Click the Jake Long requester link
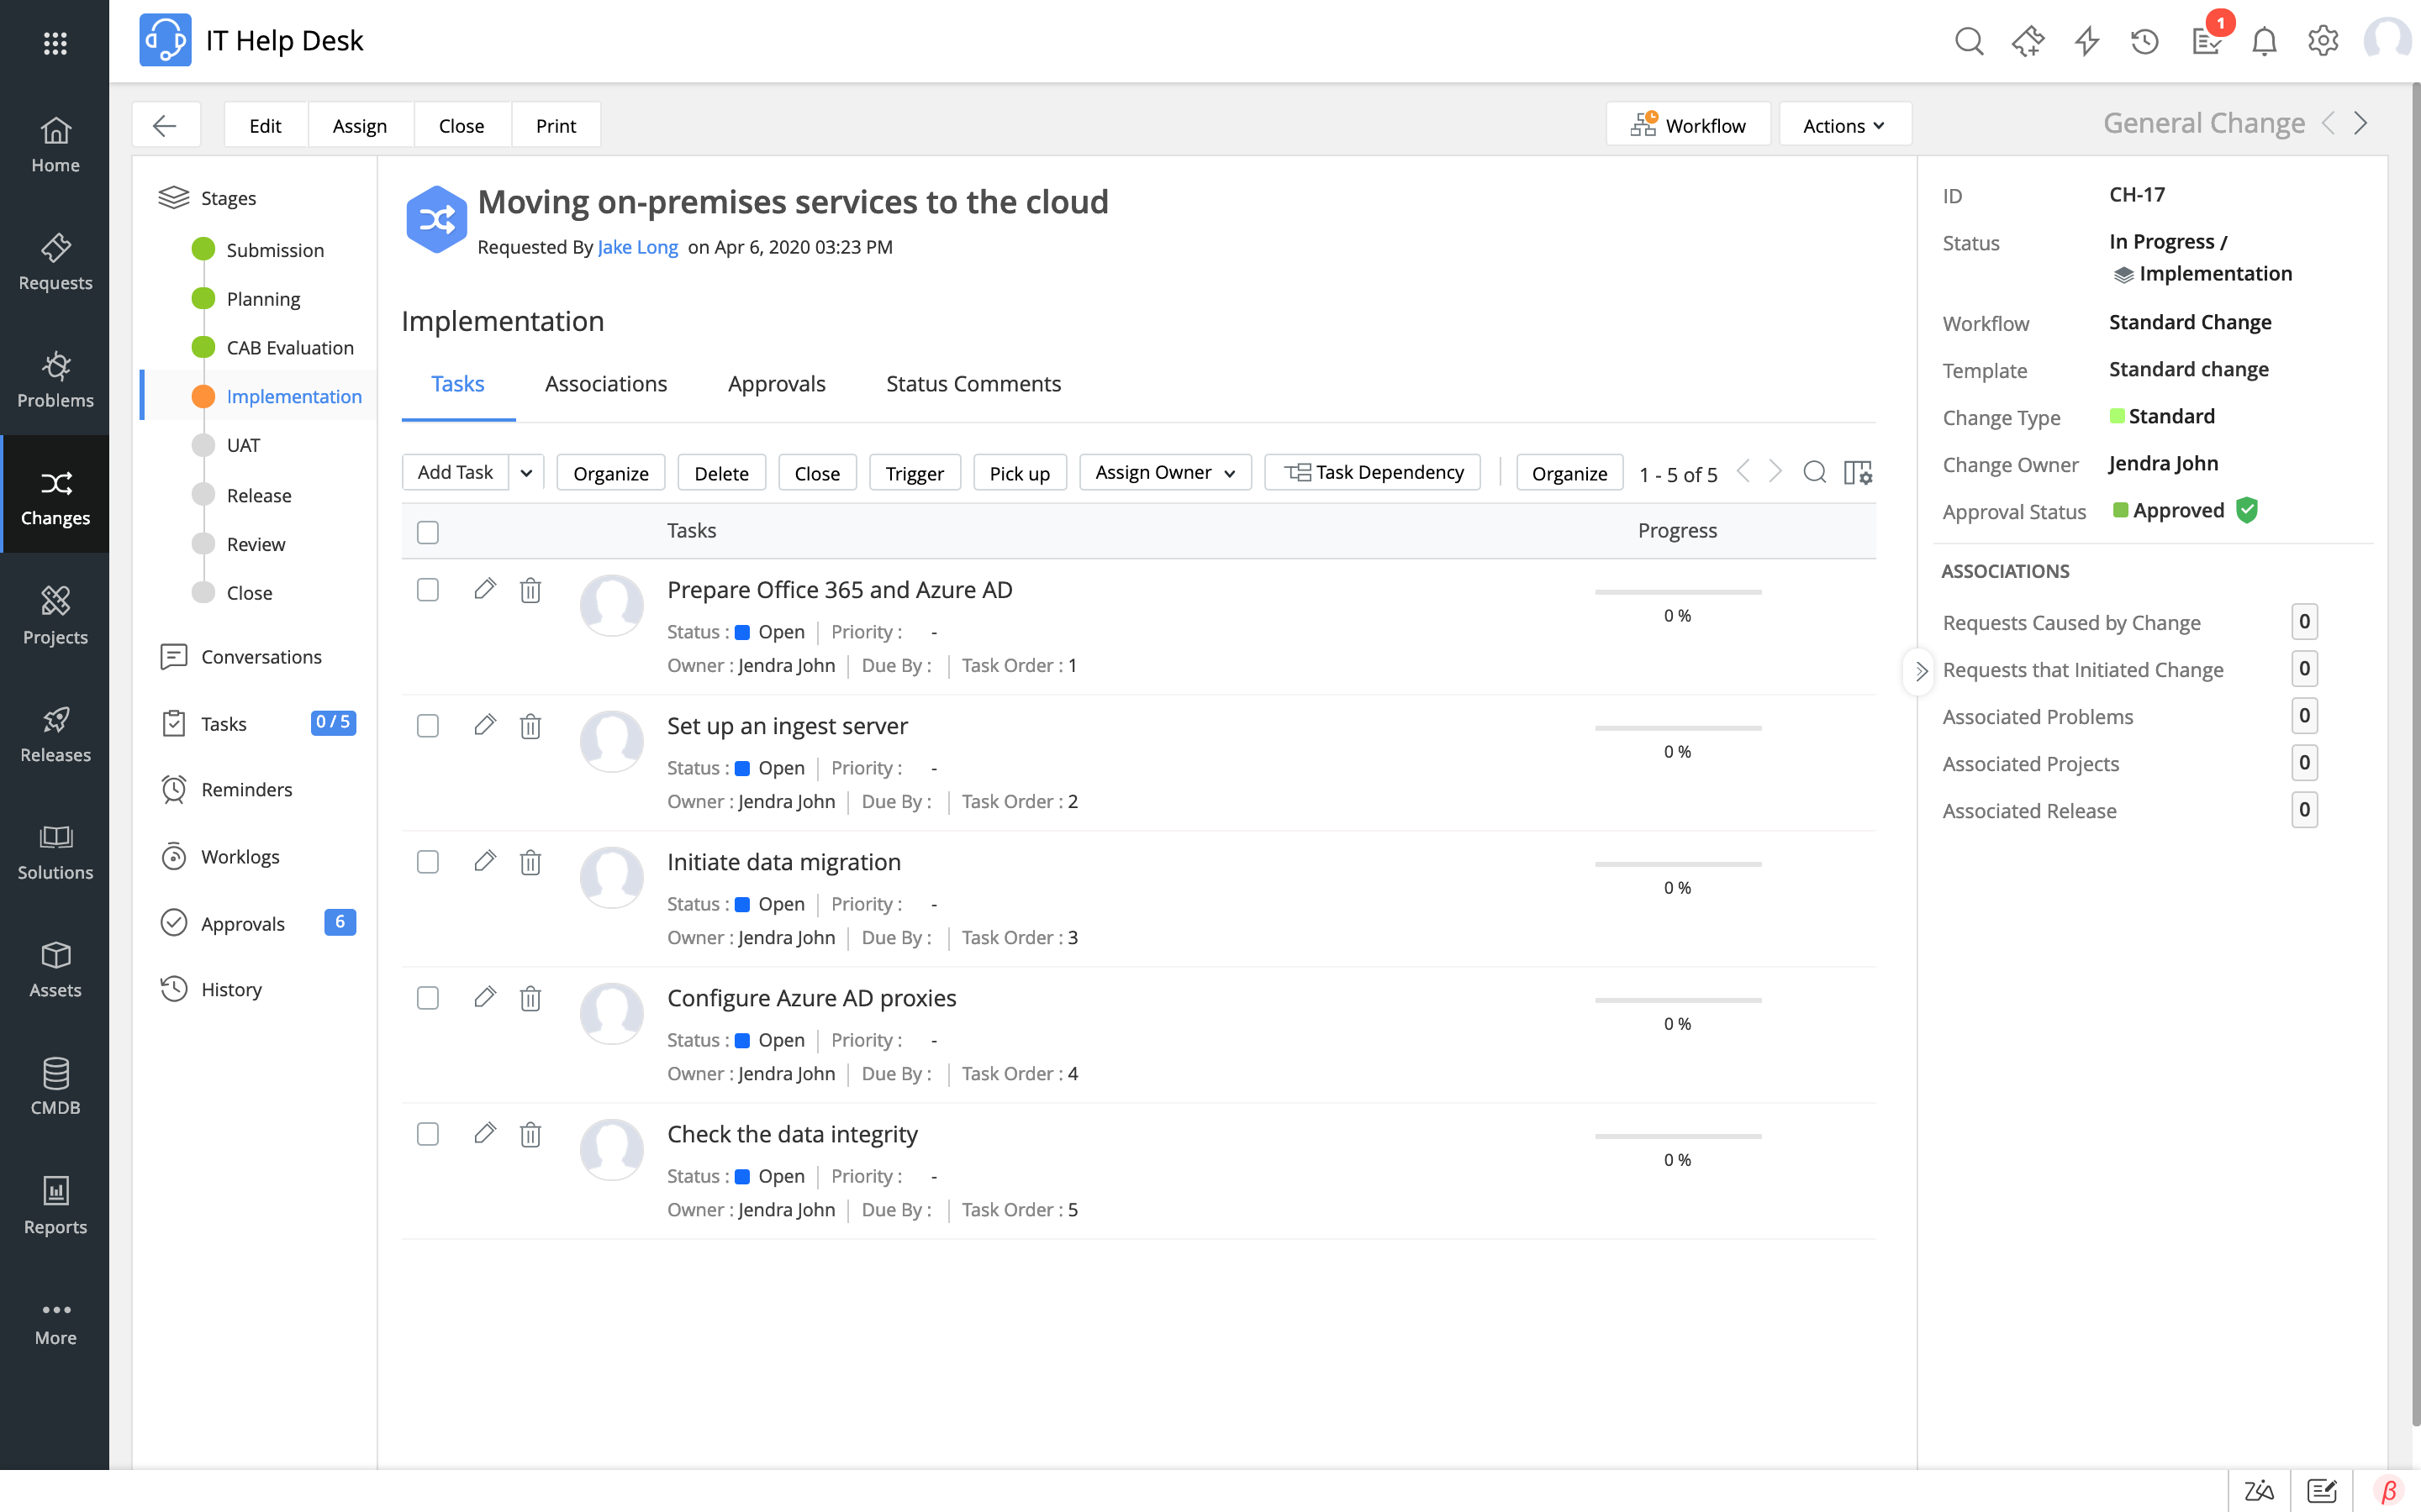Viewport: 2421px width, 1512px height. [x=636, y=247]
